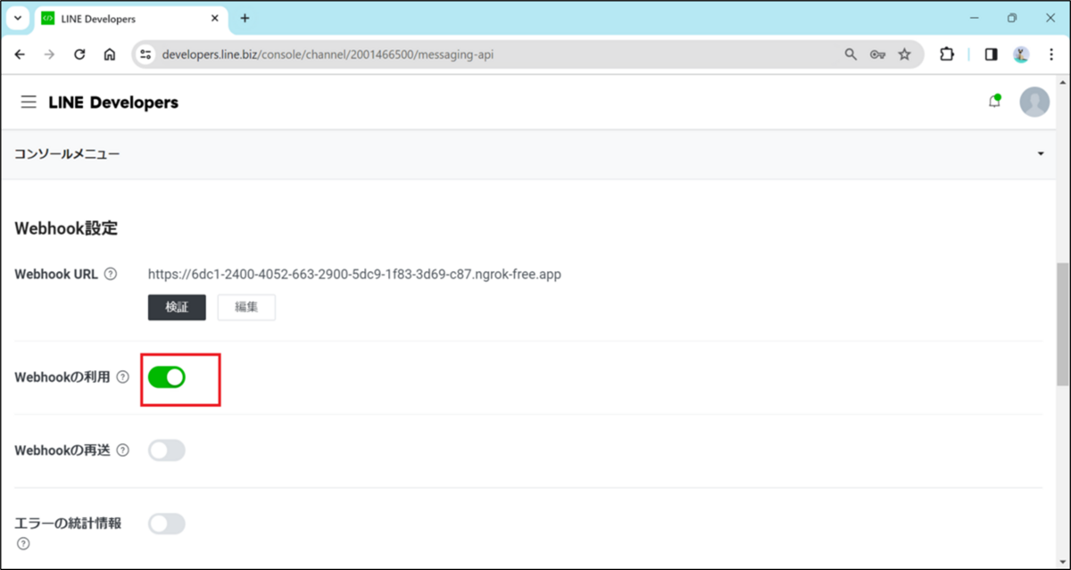Click help icon under エラーの統計情報
The height and width of the screenshot is (570, 1071).
(22, 543)
